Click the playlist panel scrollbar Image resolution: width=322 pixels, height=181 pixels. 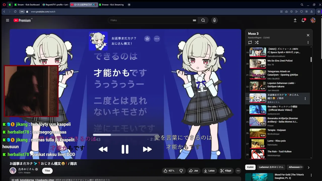coord(311,59)
